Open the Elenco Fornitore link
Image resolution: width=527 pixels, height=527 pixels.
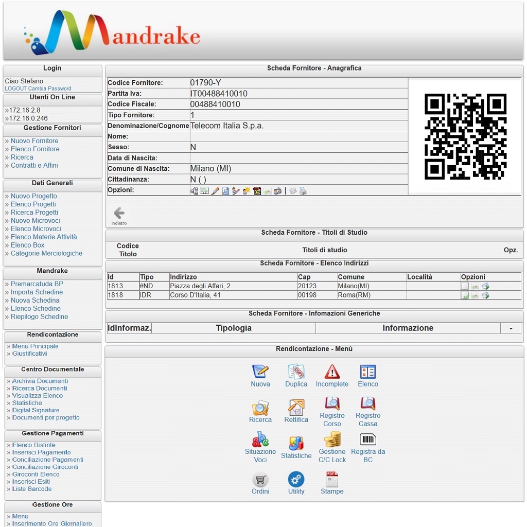tap(34, 149)
